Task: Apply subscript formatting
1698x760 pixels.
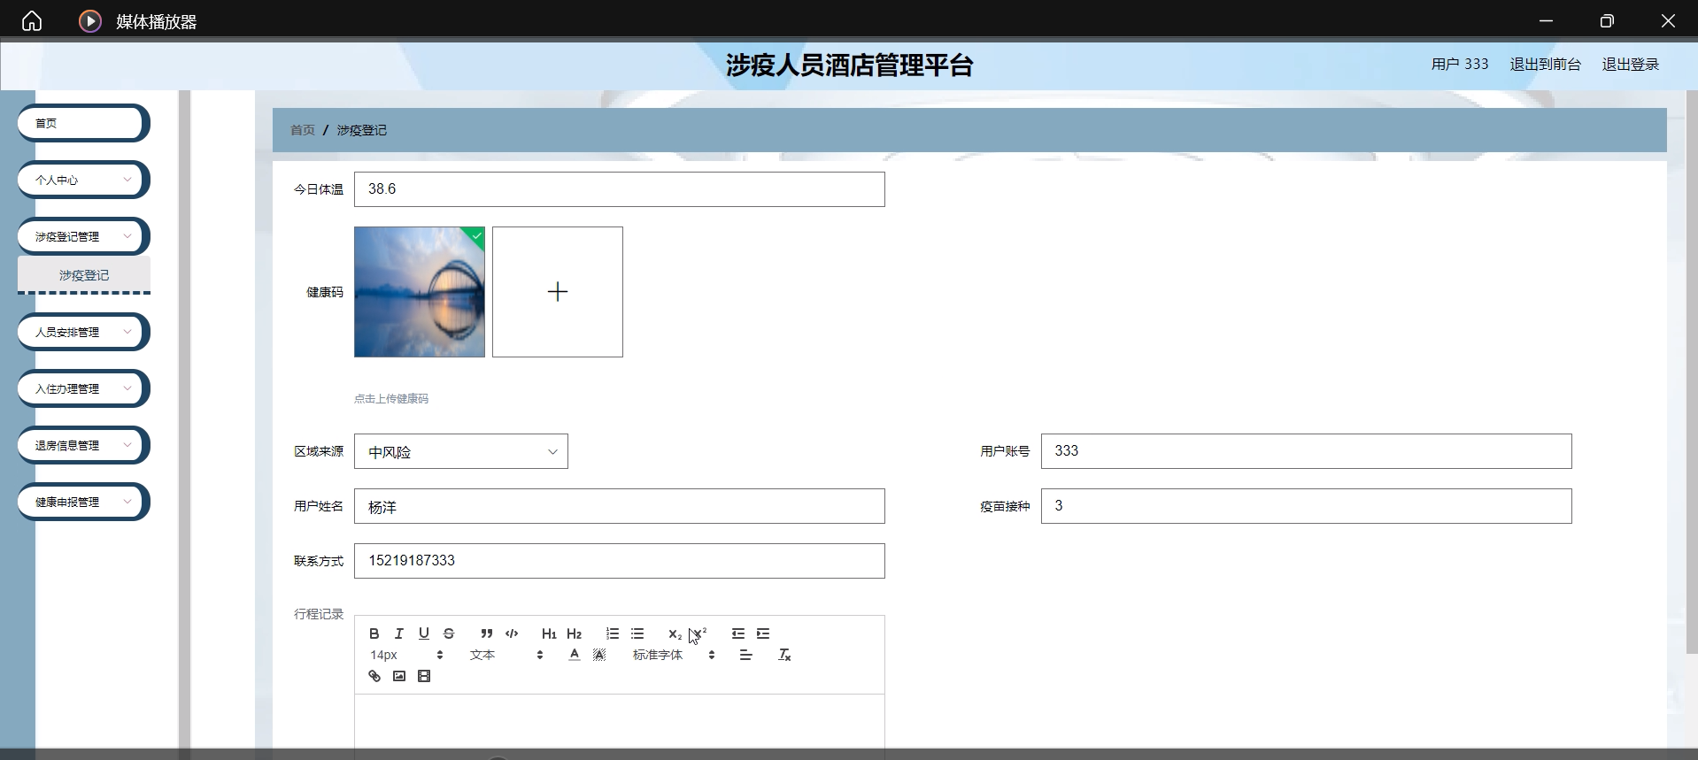Action: tap(675, 633)
